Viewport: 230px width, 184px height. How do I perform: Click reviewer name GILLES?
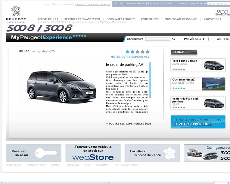[24, 51]
